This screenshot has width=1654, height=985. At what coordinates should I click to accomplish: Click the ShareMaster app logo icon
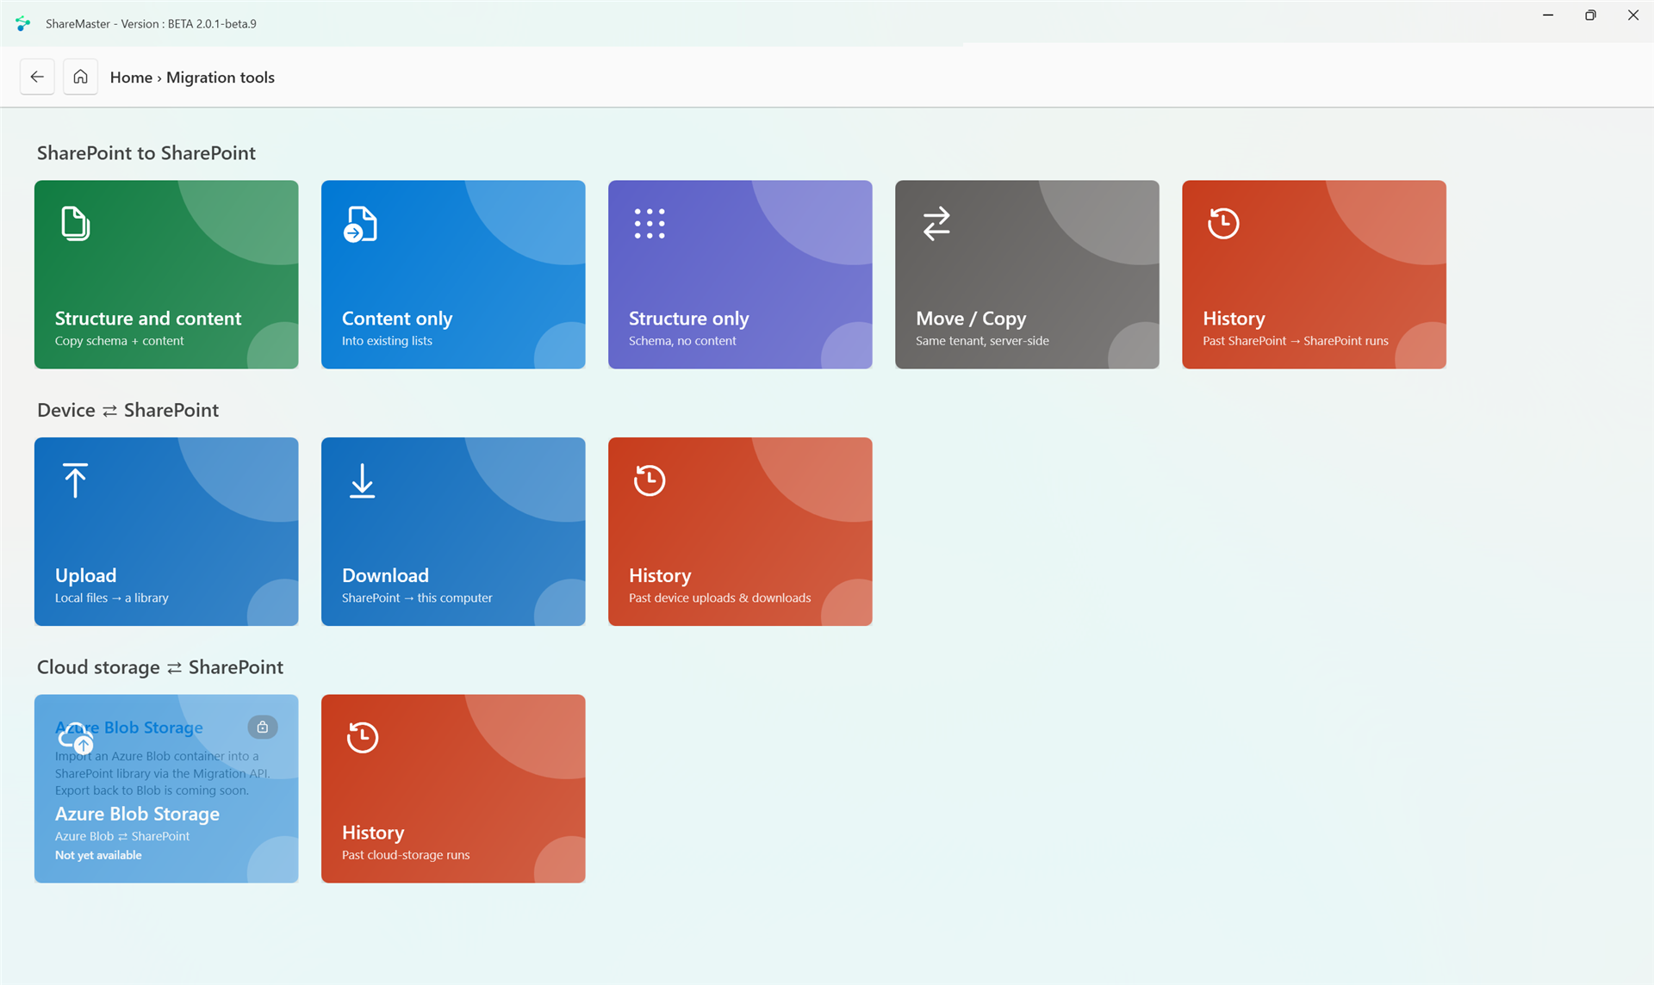pyautogui.click(x=23, y=23)
